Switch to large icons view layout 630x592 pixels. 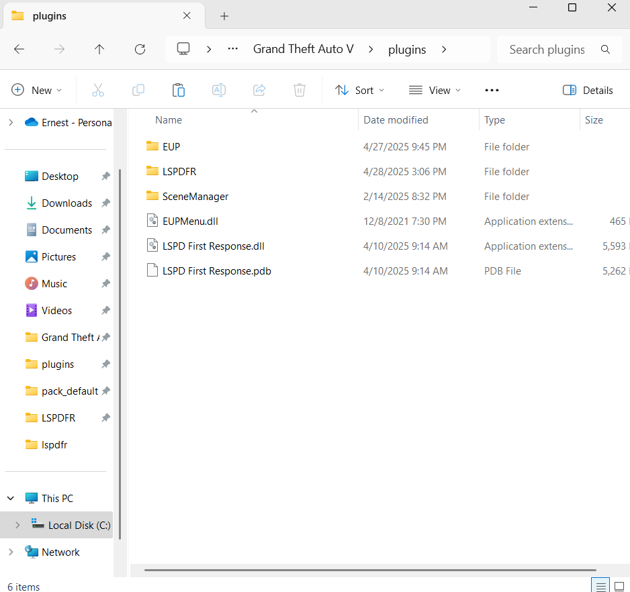[619, 586]
